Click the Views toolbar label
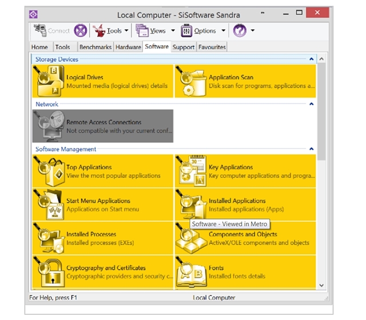The height and width of the screenshot is (320, 366). click(x=158, y=31)
